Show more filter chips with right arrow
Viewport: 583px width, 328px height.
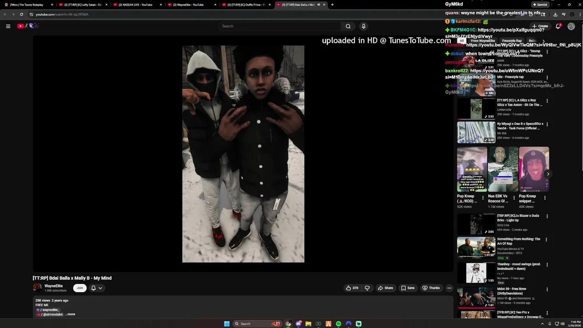543,41
